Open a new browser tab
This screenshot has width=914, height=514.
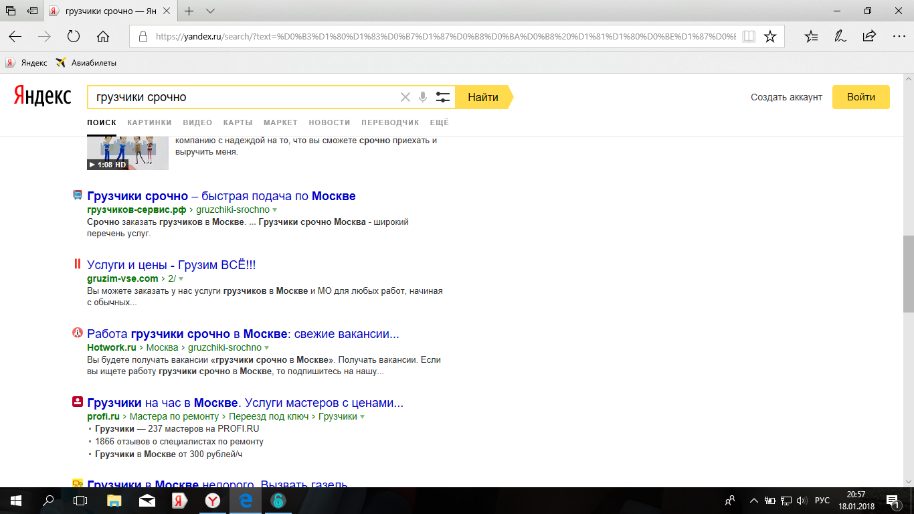[x=189, y=11]
